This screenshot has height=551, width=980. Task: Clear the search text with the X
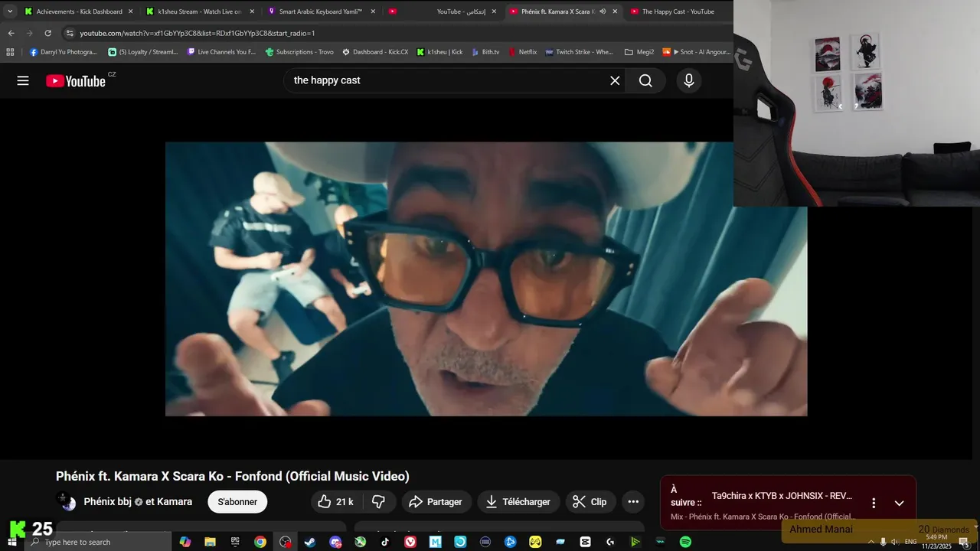click(615, 80)
